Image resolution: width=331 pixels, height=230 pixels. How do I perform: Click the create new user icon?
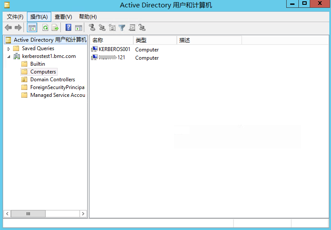(92, 28)
